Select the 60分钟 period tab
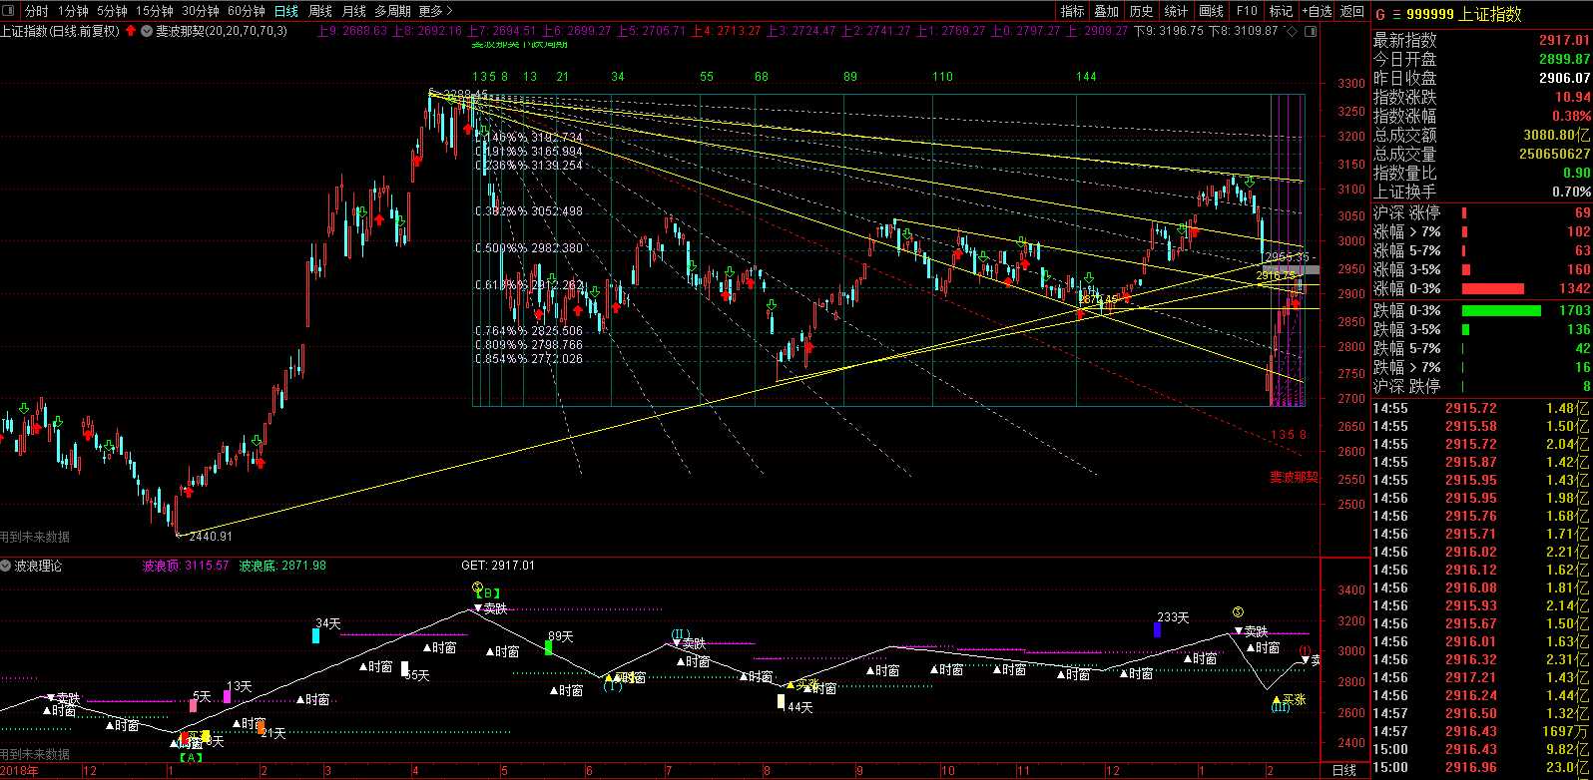 pos(247,11)
